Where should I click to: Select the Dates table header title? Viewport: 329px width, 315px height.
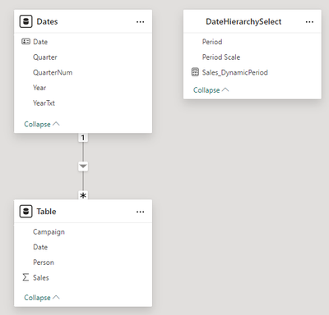47,21
